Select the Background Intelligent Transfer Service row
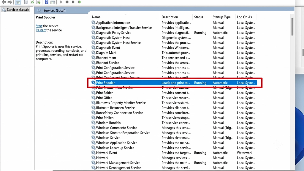Image resolution: width=304 pixels, height=171 pixels. pos(174,28)
